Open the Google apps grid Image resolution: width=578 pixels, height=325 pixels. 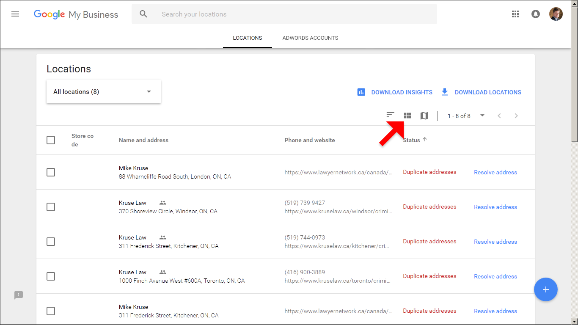(515, 14)
